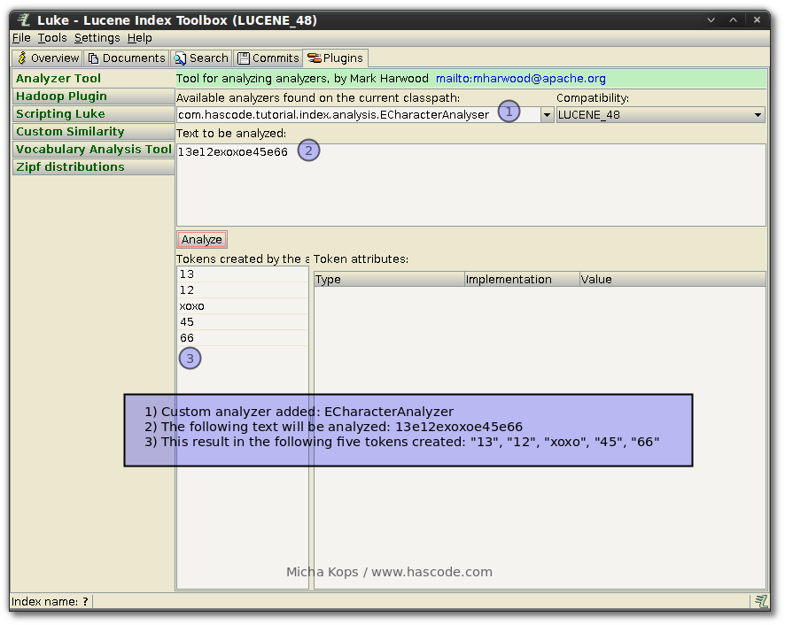The height and width of the screenshot is (625, 785).
Task: Click the Luke app icon in title bar
Action: point(24,20)
